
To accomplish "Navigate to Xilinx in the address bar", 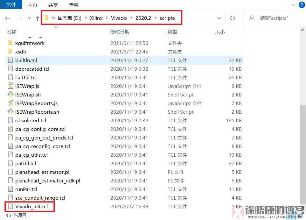I will pos(96,18).
